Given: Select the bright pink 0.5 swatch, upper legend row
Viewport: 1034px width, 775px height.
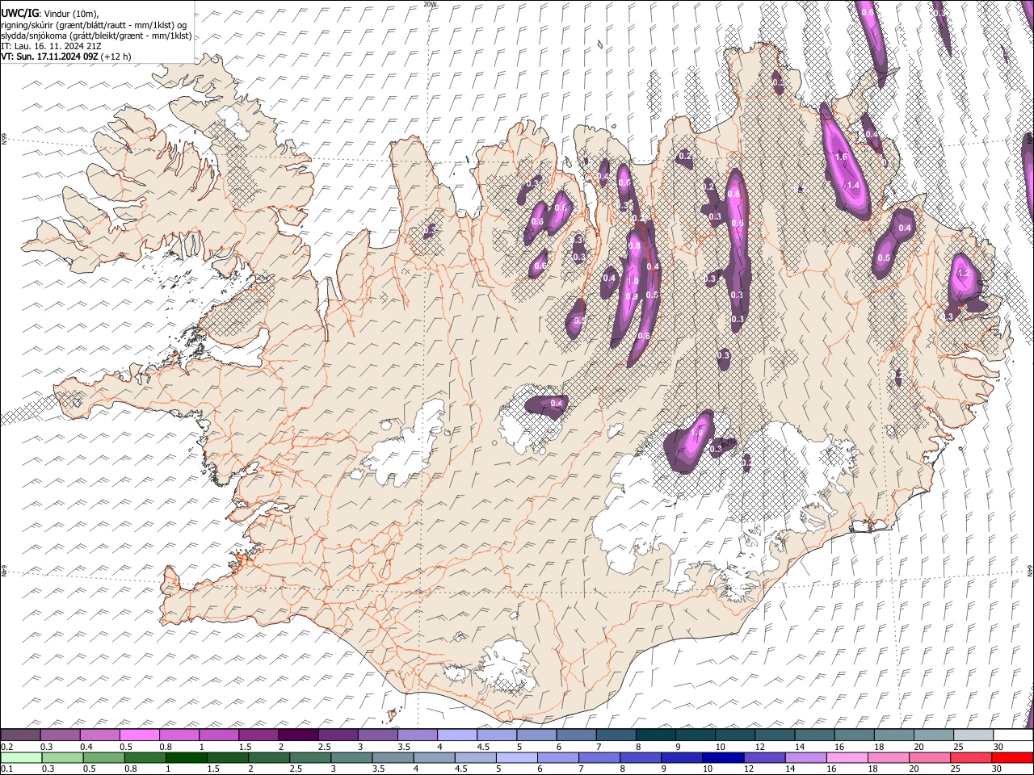Looking at the screenshot, I should [x=139, y=735].
